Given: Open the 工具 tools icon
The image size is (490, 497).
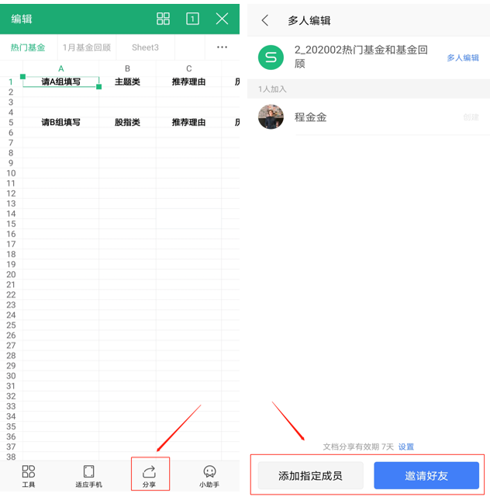Looking at the screenshot, I should point(29,476).
